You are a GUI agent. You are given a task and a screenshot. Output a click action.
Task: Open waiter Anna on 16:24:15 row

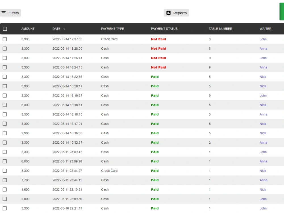pyautogui.click(x=263, y=67)
